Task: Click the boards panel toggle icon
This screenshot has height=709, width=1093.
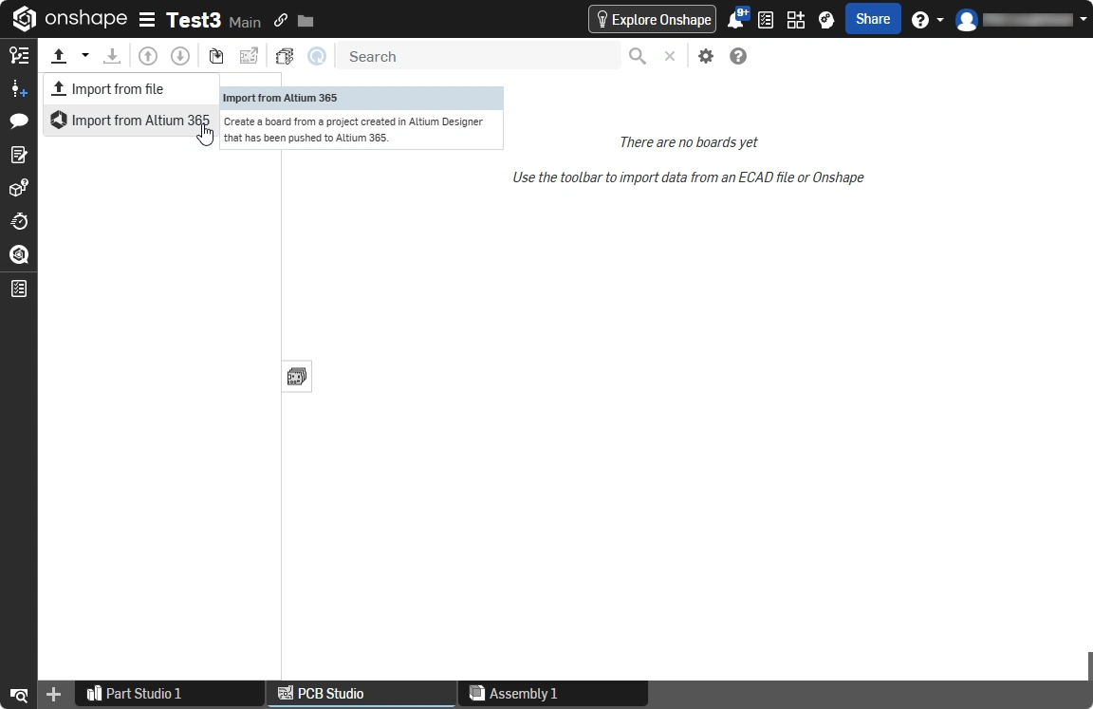Action: click(296, 377)
